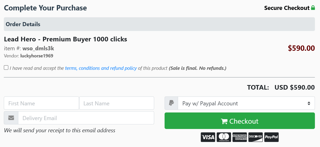Viewport: 320px width, 147px height.
Task: Click the Discover card icon
Action: pos(255,137)
